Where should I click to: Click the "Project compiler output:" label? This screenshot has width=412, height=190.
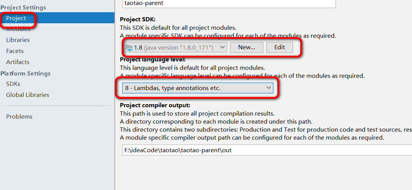tap(155, 105)
